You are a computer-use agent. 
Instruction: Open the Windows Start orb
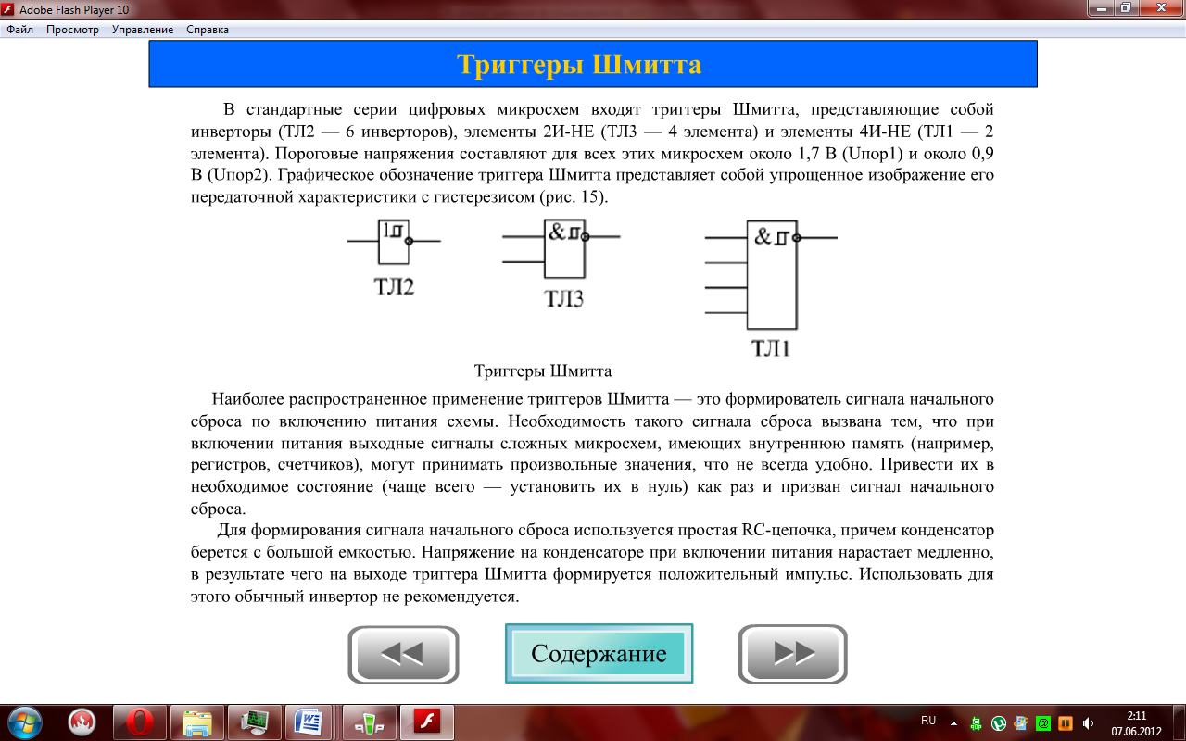[x=24, y=722]
